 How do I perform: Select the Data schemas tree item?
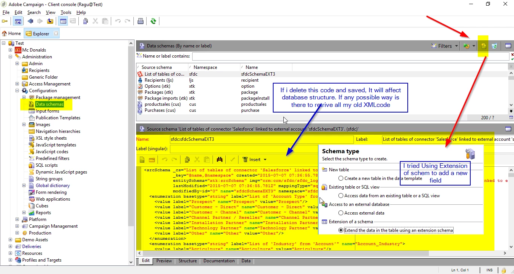[49, 104]
